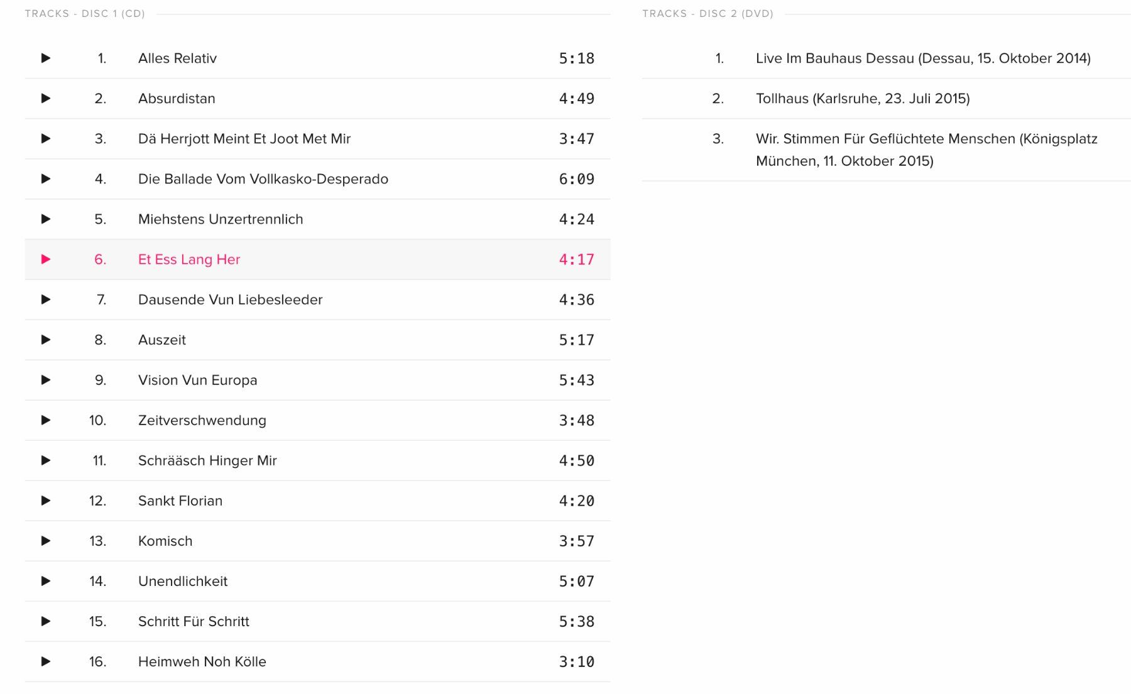Screen dimensions: 1131x694
Task: Play track 16 Heimweh Noh Kölle
Action: 46,661
